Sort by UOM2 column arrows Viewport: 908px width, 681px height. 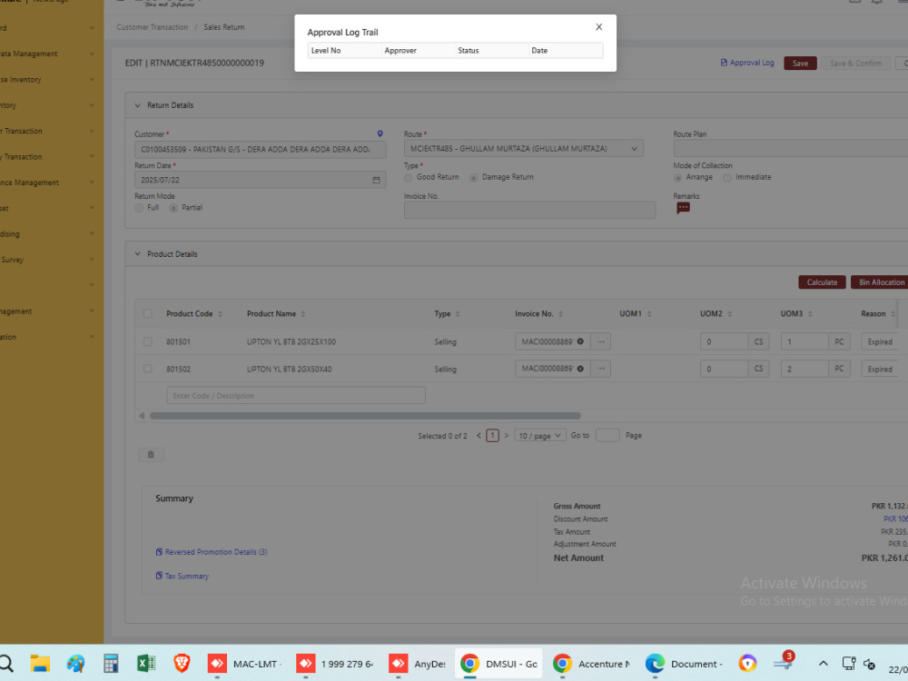coord(730,314)
